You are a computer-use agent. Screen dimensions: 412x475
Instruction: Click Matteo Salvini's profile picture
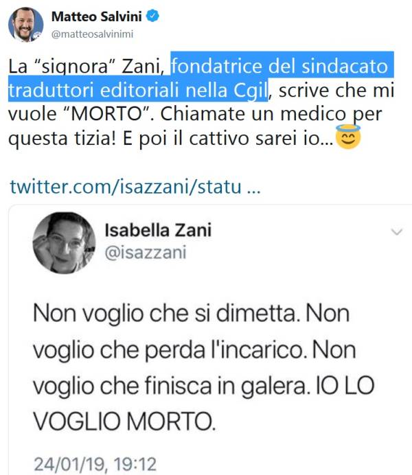26,25
